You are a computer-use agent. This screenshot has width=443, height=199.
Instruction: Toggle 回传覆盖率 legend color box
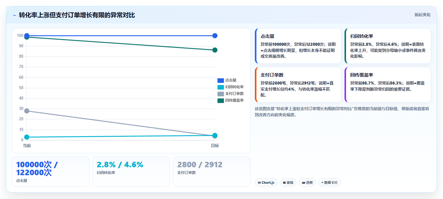220,100
